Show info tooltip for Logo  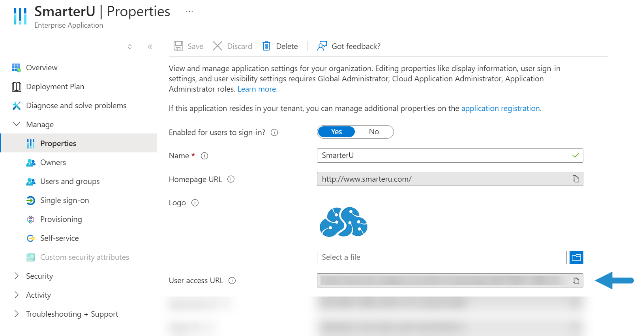click(195, 203)
